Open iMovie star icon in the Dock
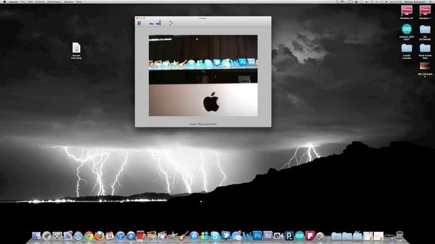 click(173, 236)
